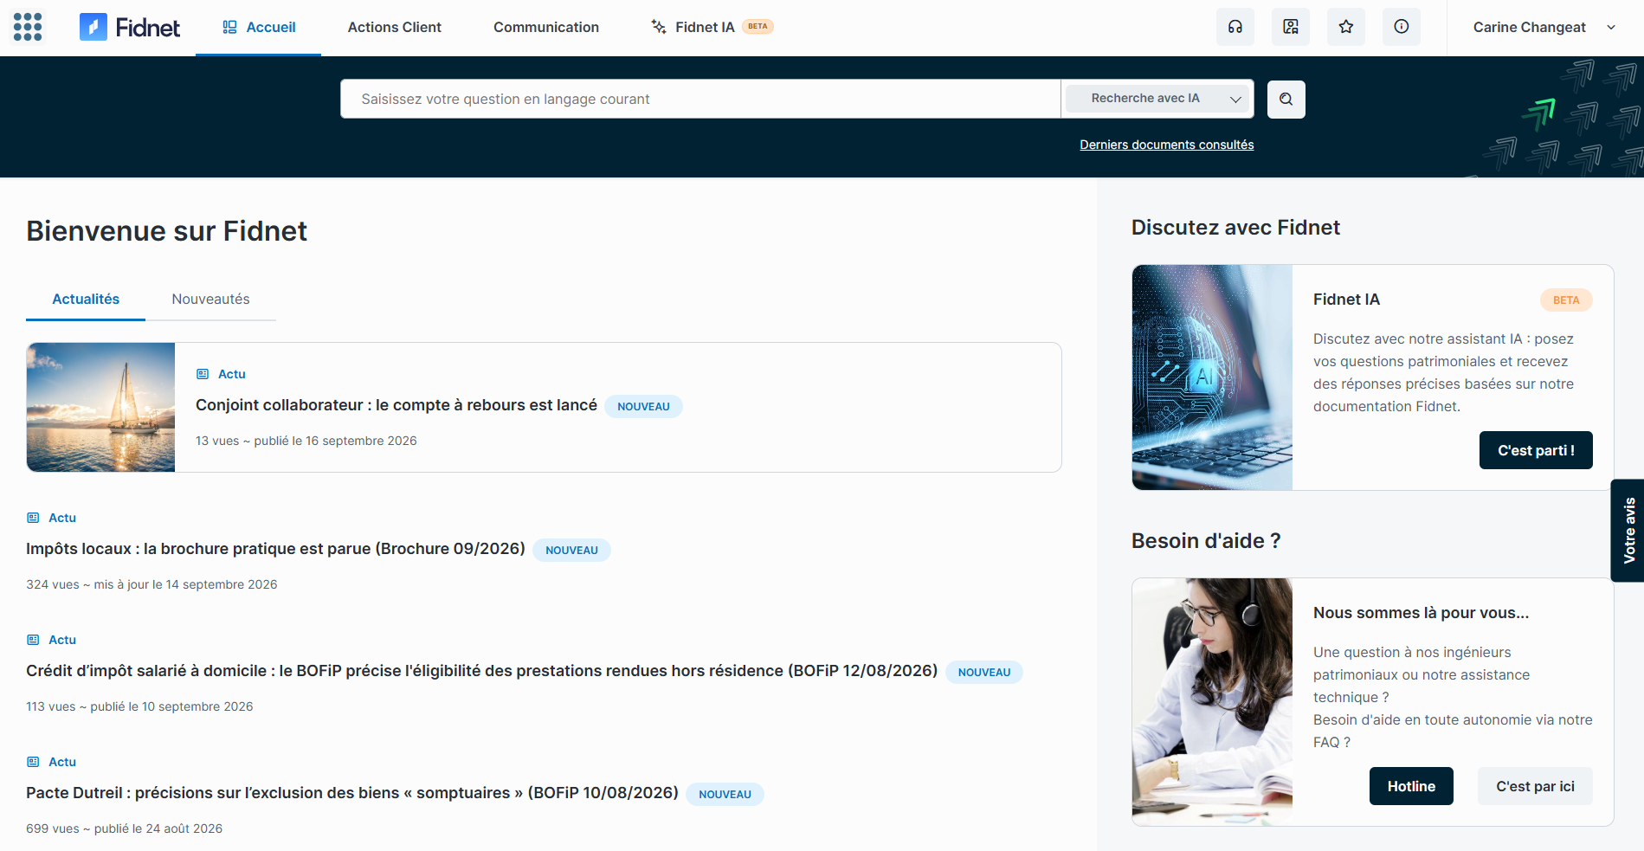Select the Actualités tab
The image size is (1644, 851).
click(x=86, y=299)
